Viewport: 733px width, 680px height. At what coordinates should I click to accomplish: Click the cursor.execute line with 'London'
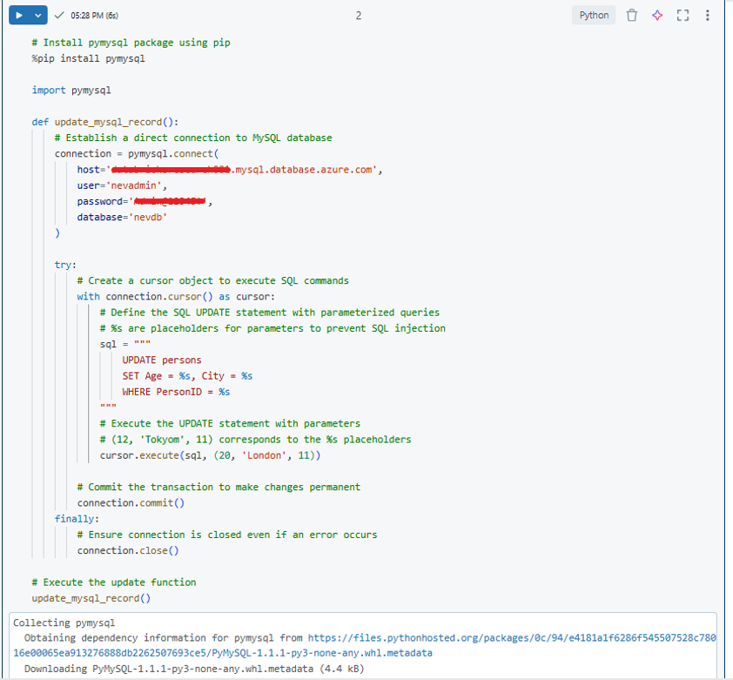210,455
